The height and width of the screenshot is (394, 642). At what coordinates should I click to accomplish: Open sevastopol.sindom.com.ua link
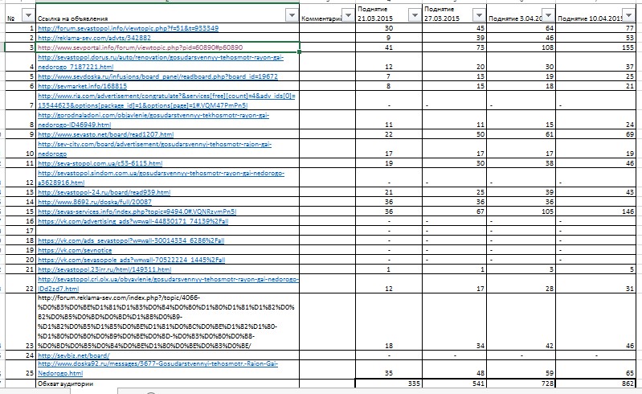click(x=161, y=178)
